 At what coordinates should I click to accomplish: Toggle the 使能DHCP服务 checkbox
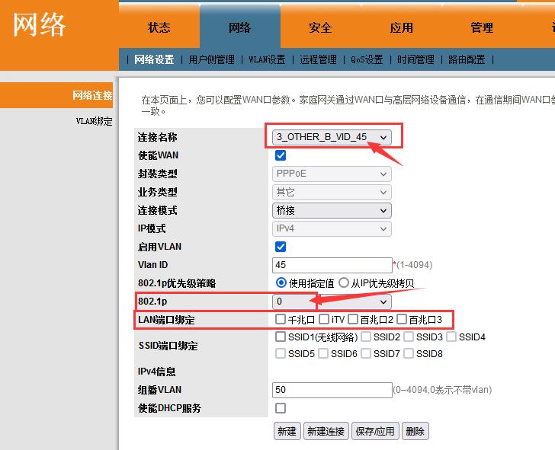click(x=281, y=408)
